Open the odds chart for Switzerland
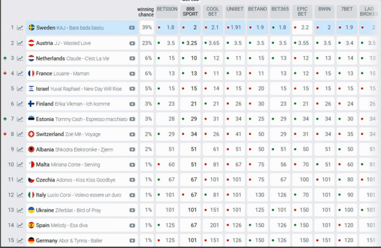Viewport: 381px width, 248px height. coord(20,134)
